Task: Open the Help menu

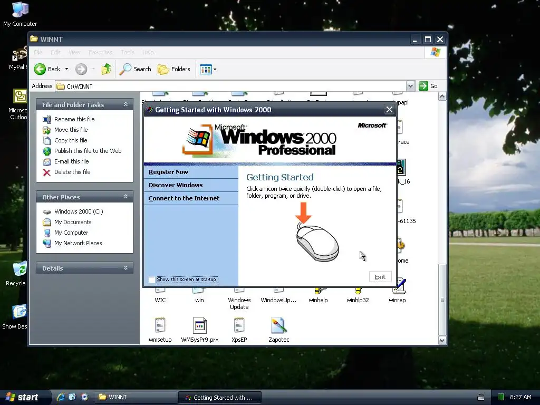Action: 148,52
